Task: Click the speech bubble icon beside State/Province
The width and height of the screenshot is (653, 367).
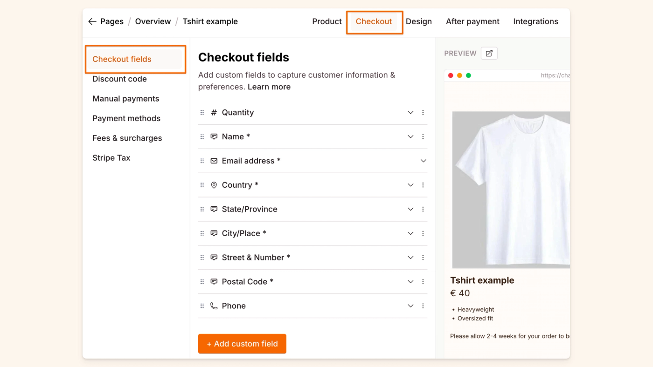Action: click(x=214, y=209)
